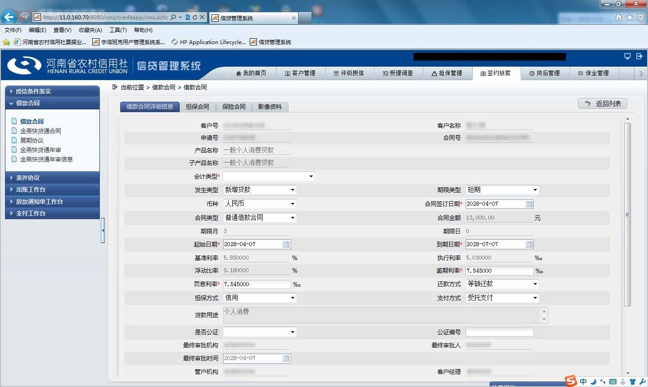Open the 评级授信 navigation tab
This screenshot has width=648, height=387.
coord(349,73)
